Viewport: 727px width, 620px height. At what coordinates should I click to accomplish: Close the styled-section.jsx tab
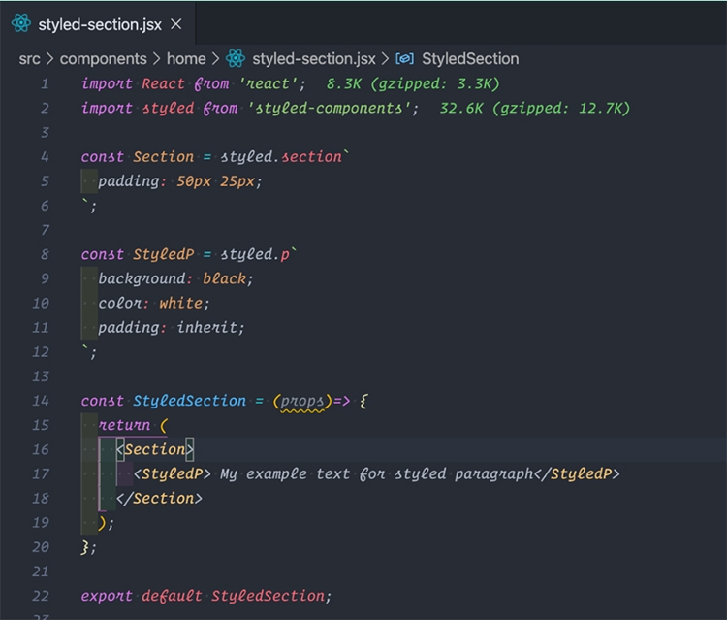click(176, 23)
